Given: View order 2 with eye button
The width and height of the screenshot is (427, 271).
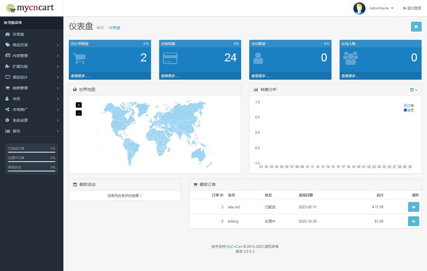Looking at the screenshot, I should pos(413,221).
